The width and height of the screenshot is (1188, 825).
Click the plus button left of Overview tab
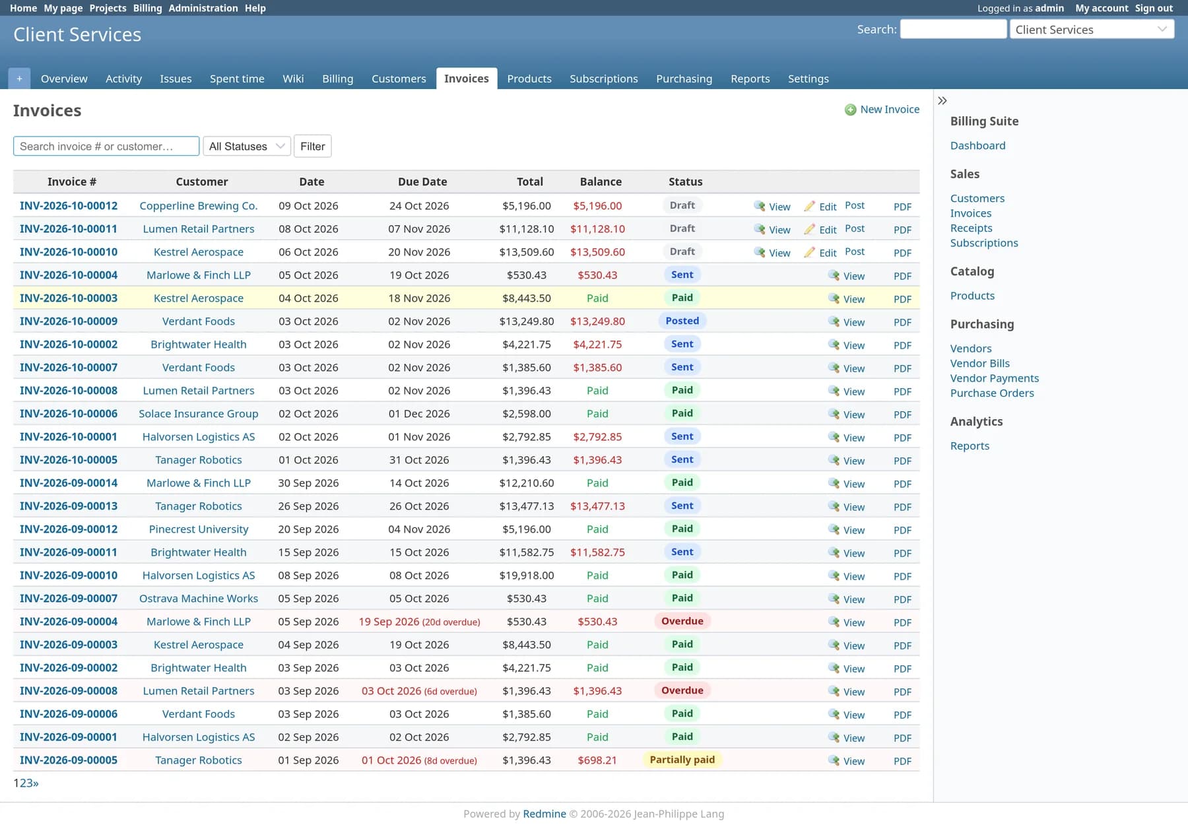coord(19,79)
